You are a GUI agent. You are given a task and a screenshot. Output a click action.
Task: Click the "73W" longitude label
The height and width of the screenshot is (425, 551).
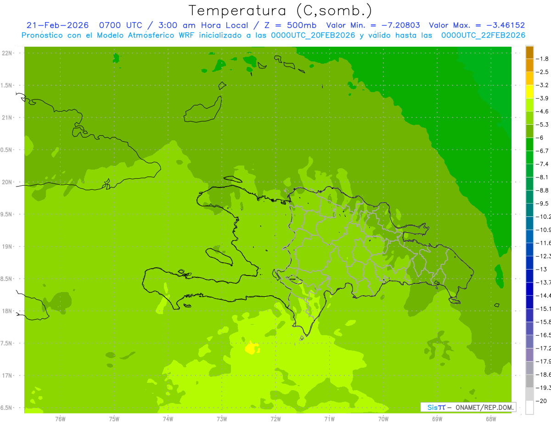pos(222,419)
